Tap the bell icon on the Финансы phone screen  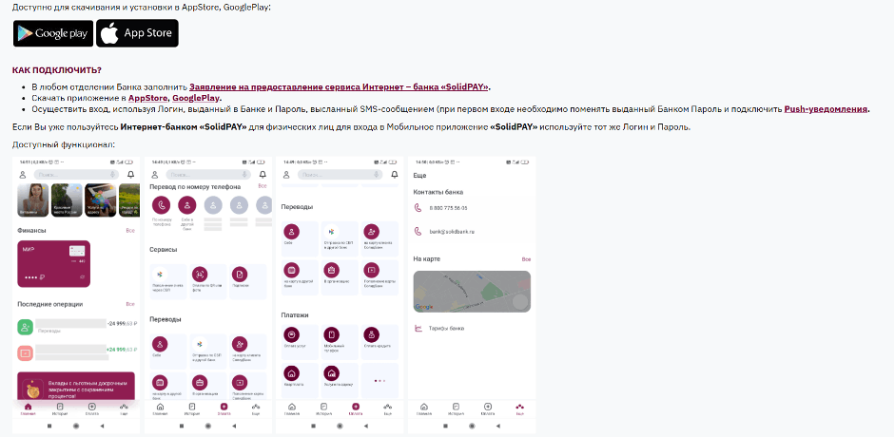coord(130,175)
